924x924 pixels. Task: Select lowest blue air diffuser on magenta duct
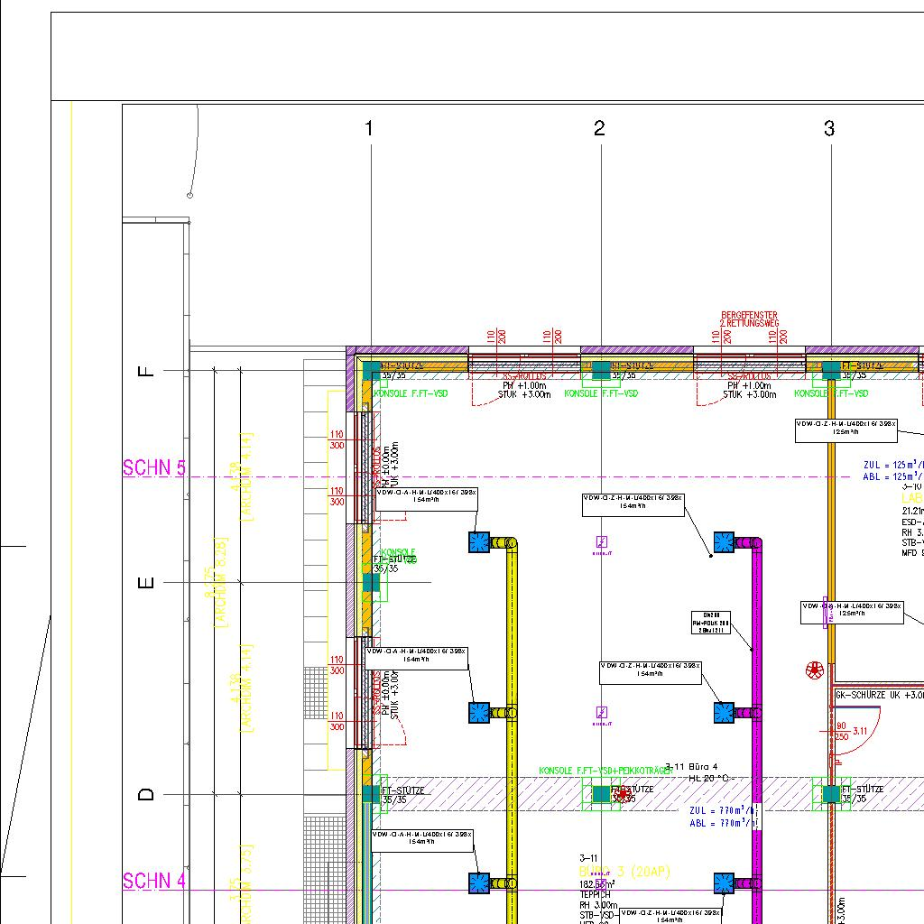(x=725, y=882)
